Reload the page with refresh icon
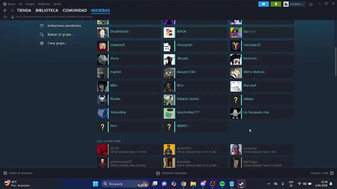Screen dimensions: 337x189 click(x=5, y=17)
